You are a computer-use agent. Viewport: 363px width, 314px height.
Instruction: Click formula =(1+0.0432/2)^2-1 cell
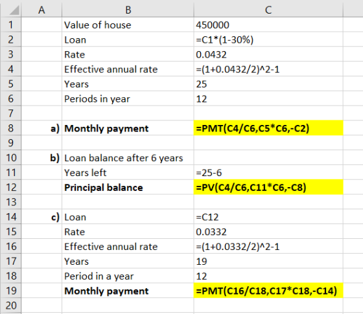[x=268, y=69]
